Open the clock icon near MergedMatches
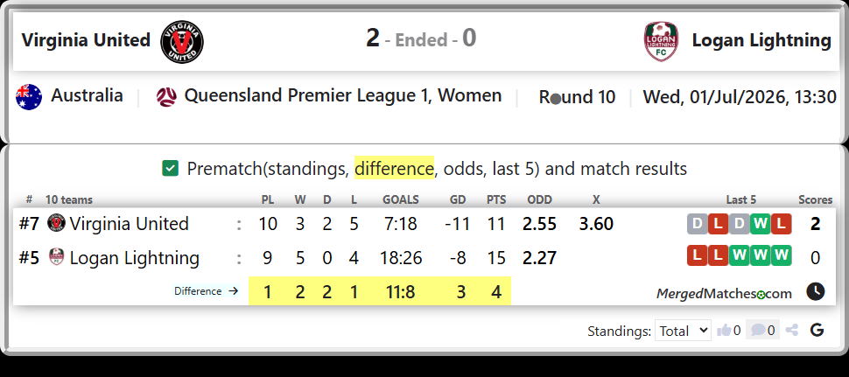Image resolution: width=849 pixels, height=377 pixels. click(815, 291)
